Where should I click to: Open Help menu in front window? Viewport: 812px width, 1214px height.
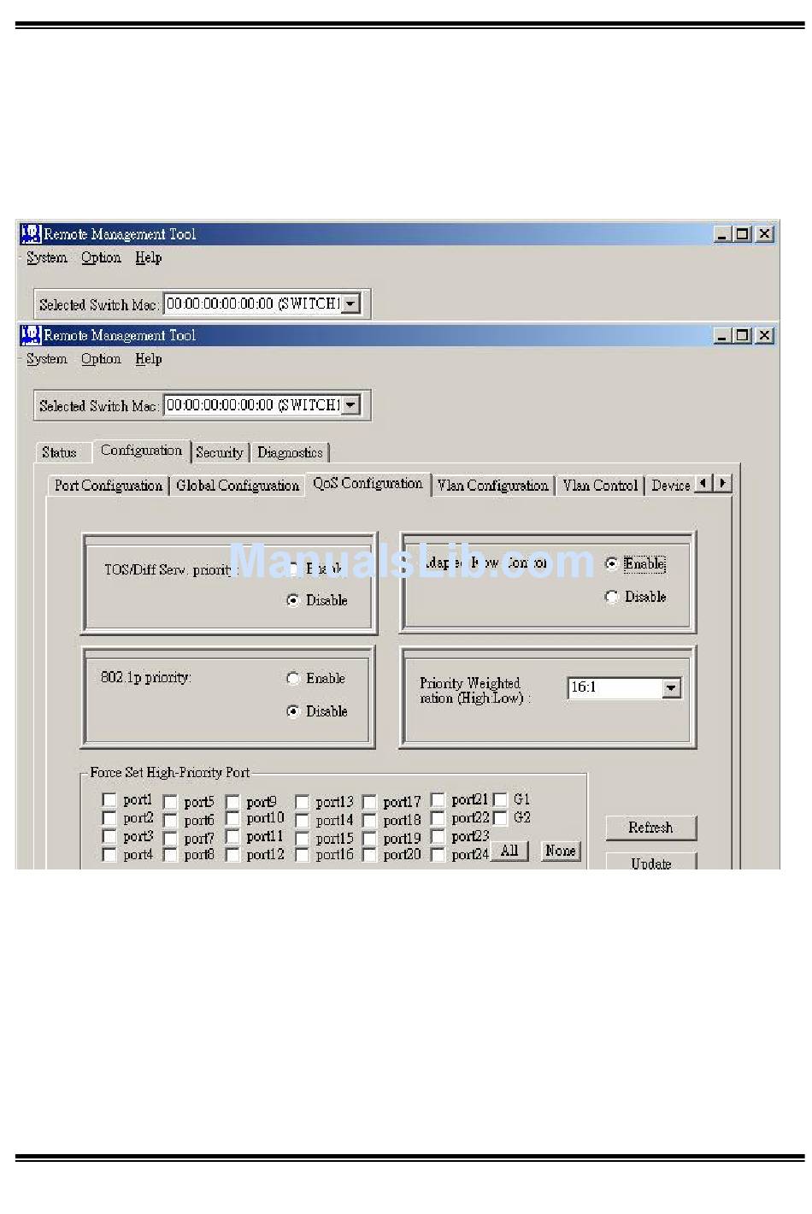tap(149, 359)
